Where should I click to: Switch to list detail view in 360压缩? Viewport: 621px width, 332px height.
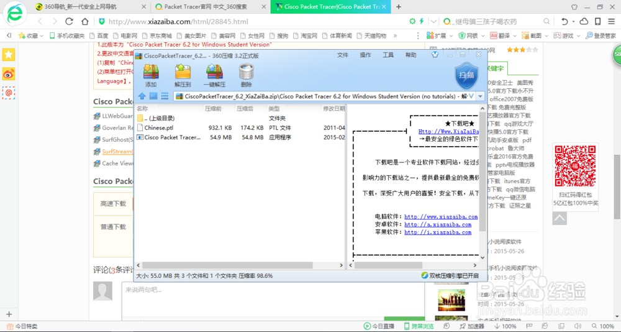(165, 96)
